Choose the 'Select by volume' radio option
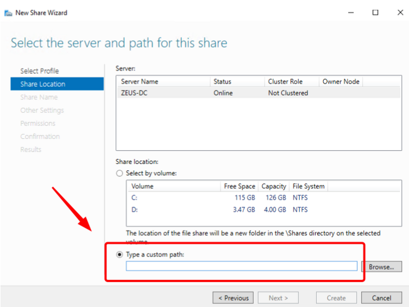 [x=119, y=173]
